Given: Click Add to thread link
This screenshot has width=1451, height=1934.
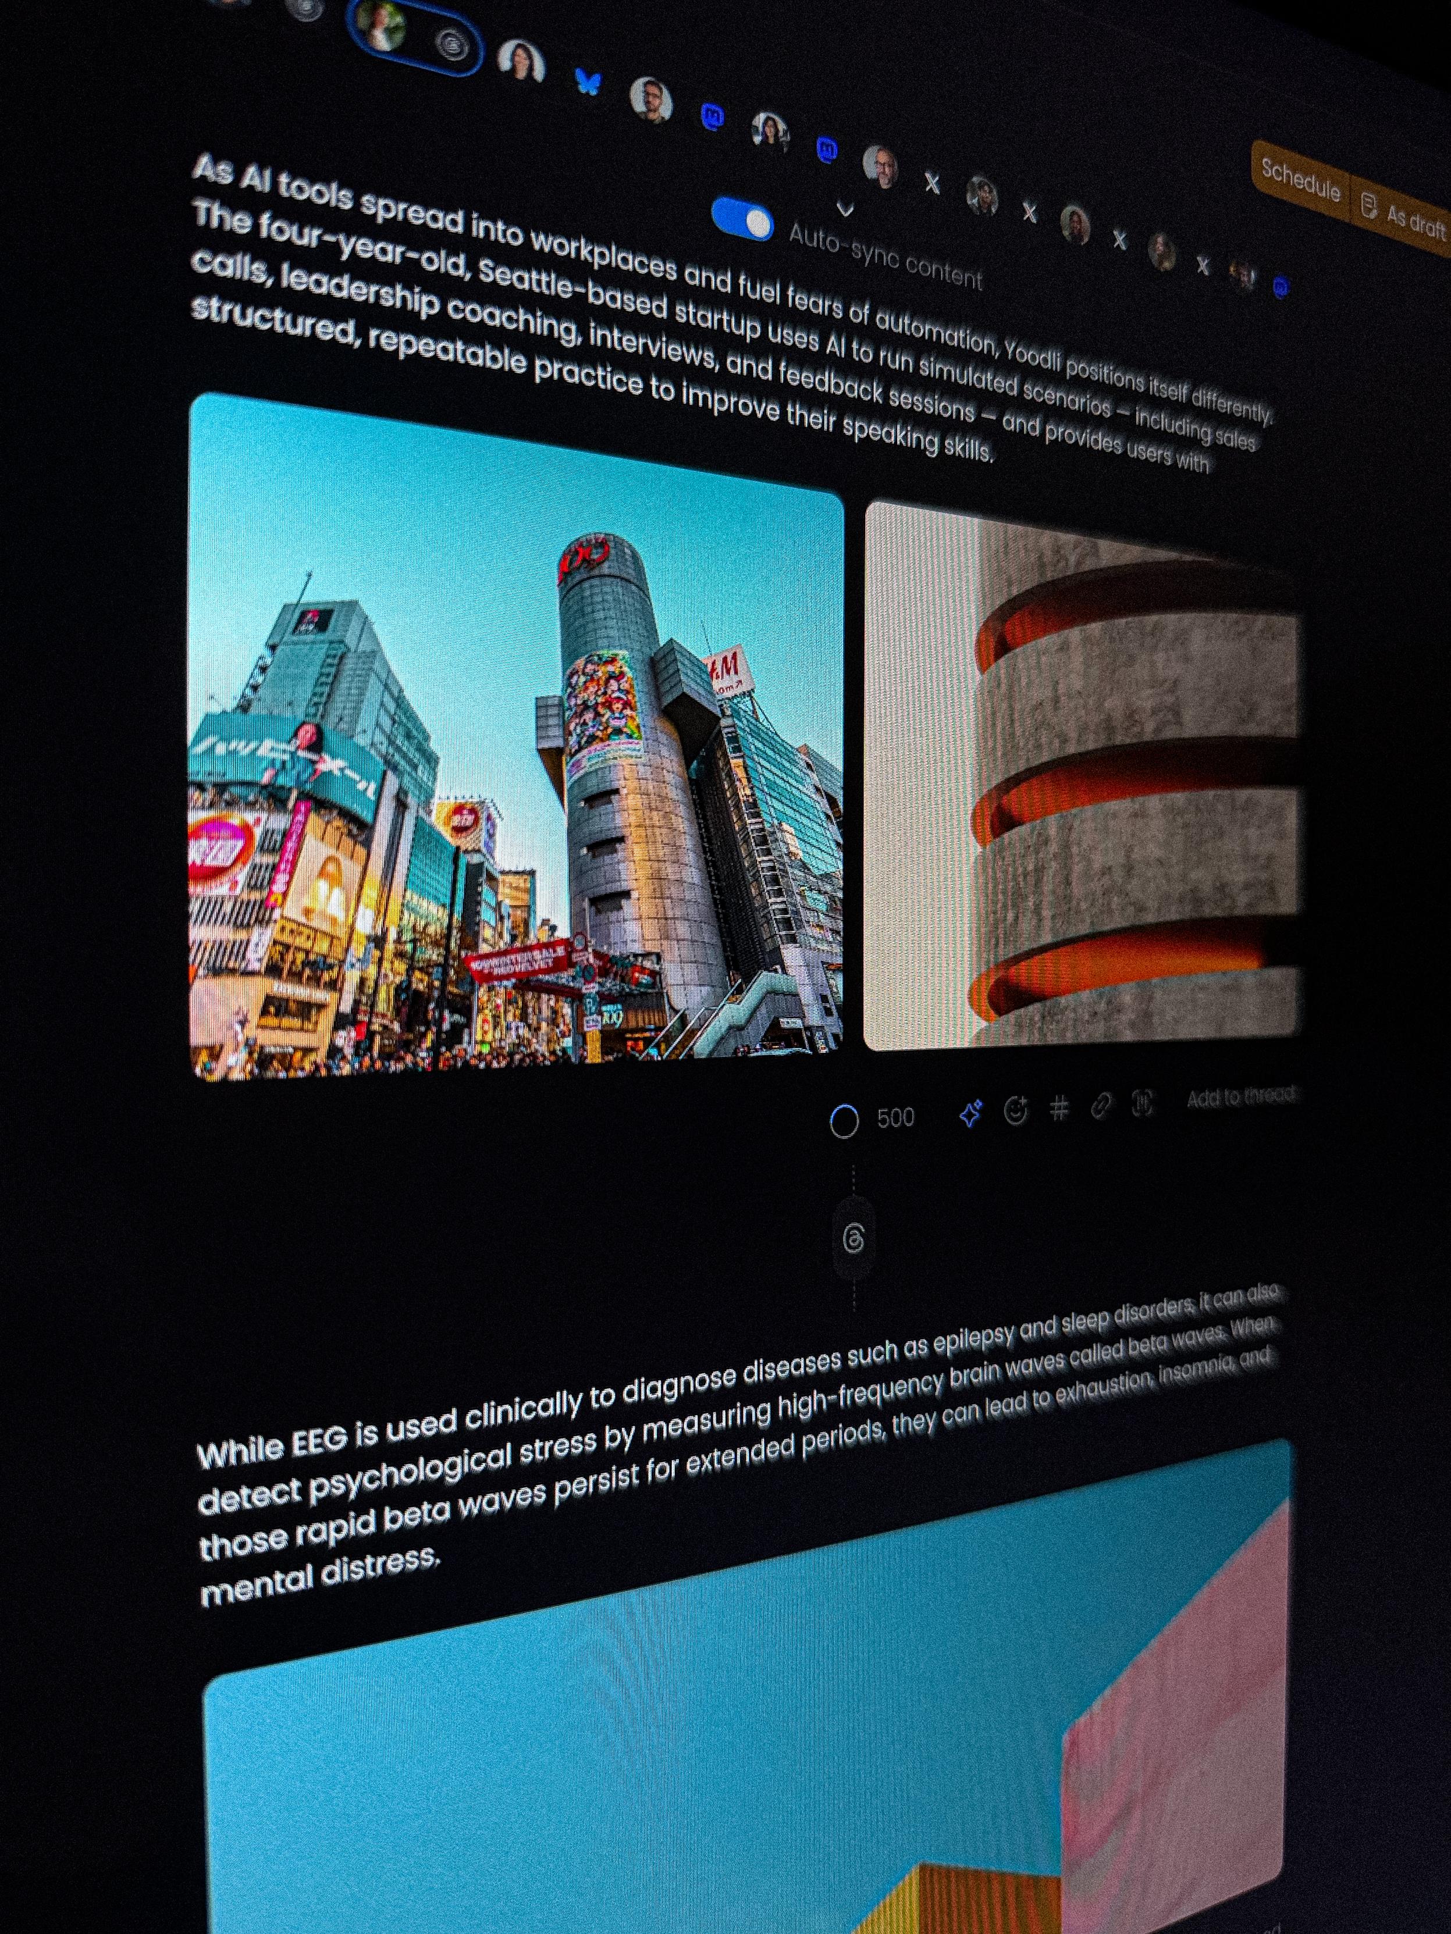Looking at the screenshot, I should pyautogui.click(x=1240, y=1098).
